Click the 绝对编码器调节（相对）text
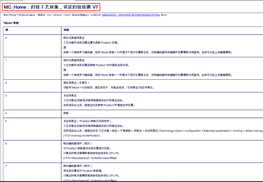263x182 pixels. (x=78, y=143)
